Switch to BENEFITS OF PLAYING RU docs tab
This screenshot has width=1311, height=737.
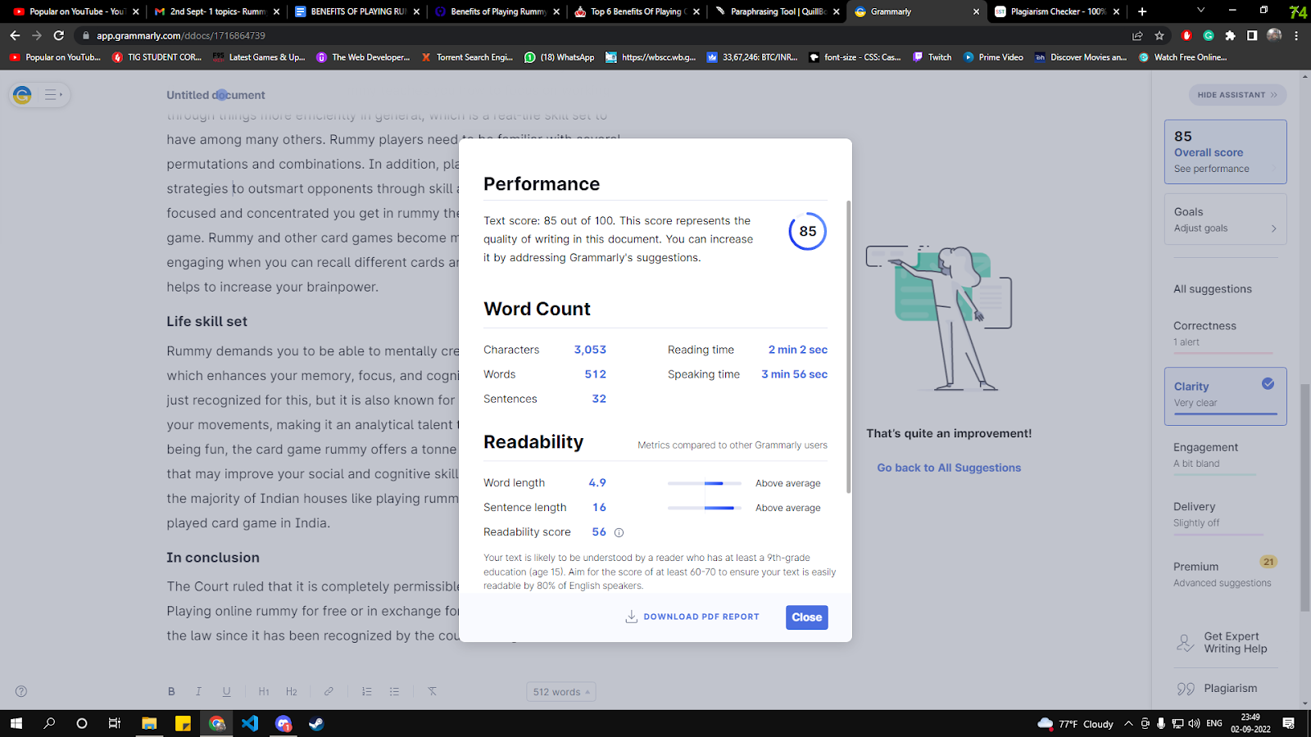[x=357, y=11]
